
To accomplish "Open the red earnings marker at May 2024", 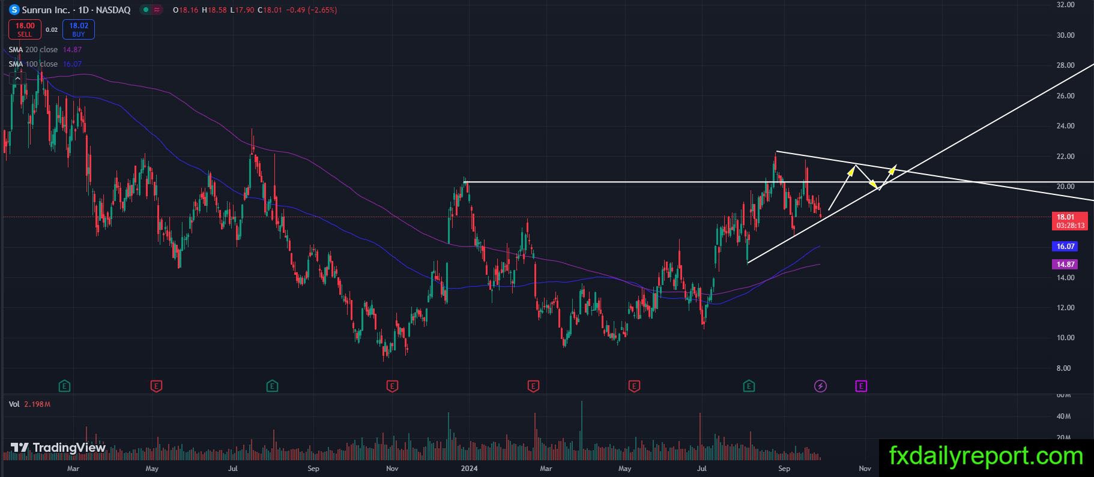I will [x=634, y=386].
